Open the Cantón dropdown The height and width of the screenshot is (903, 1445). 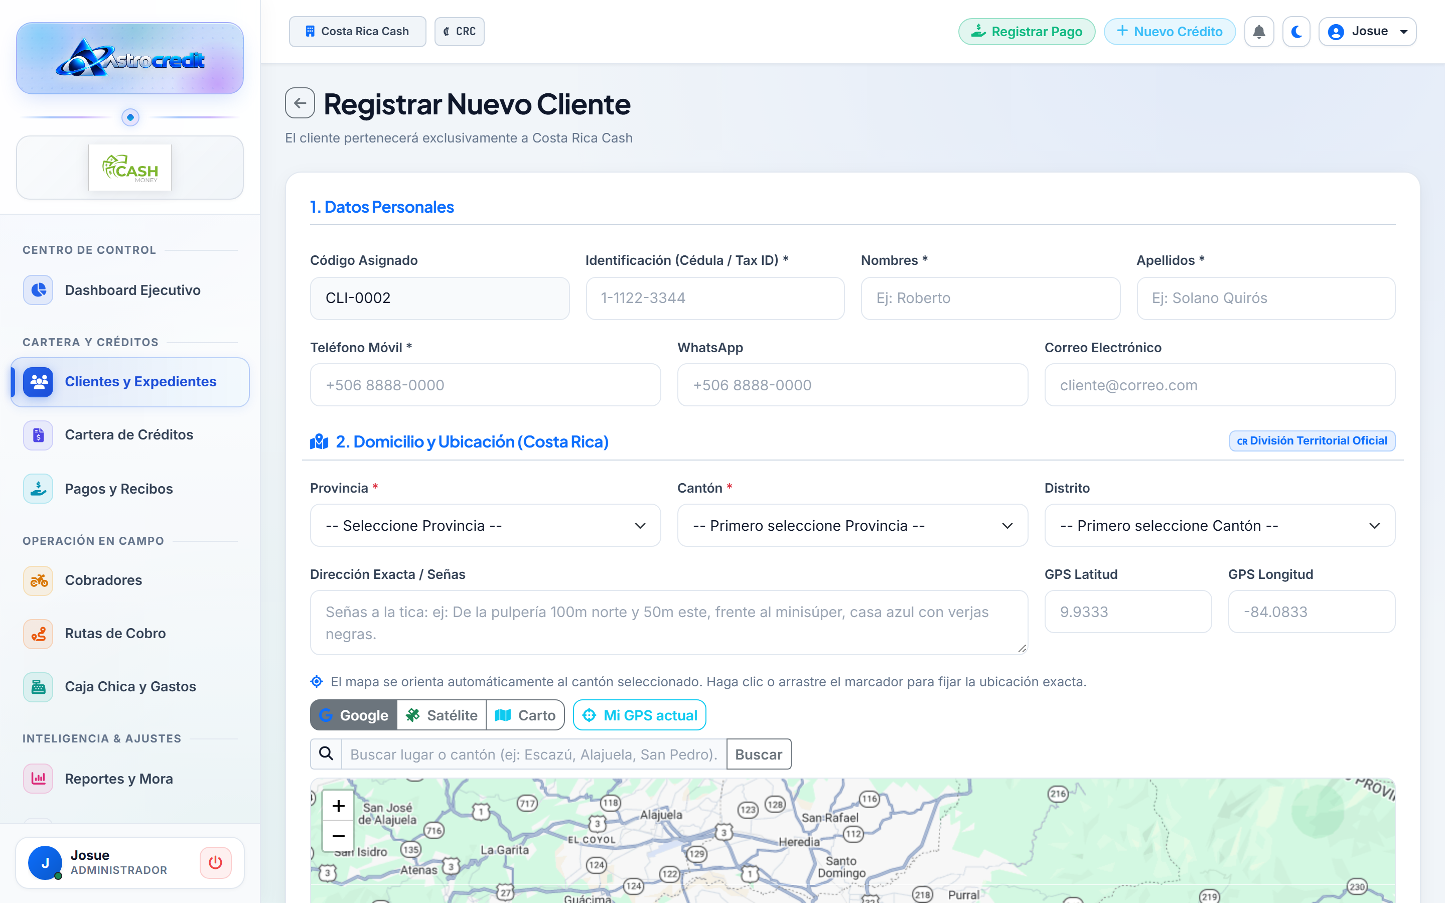(x=852, y=526)
